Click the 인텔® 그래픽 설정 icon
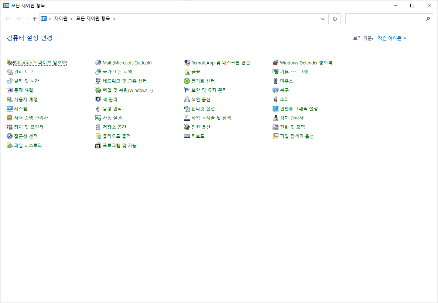 276,109
